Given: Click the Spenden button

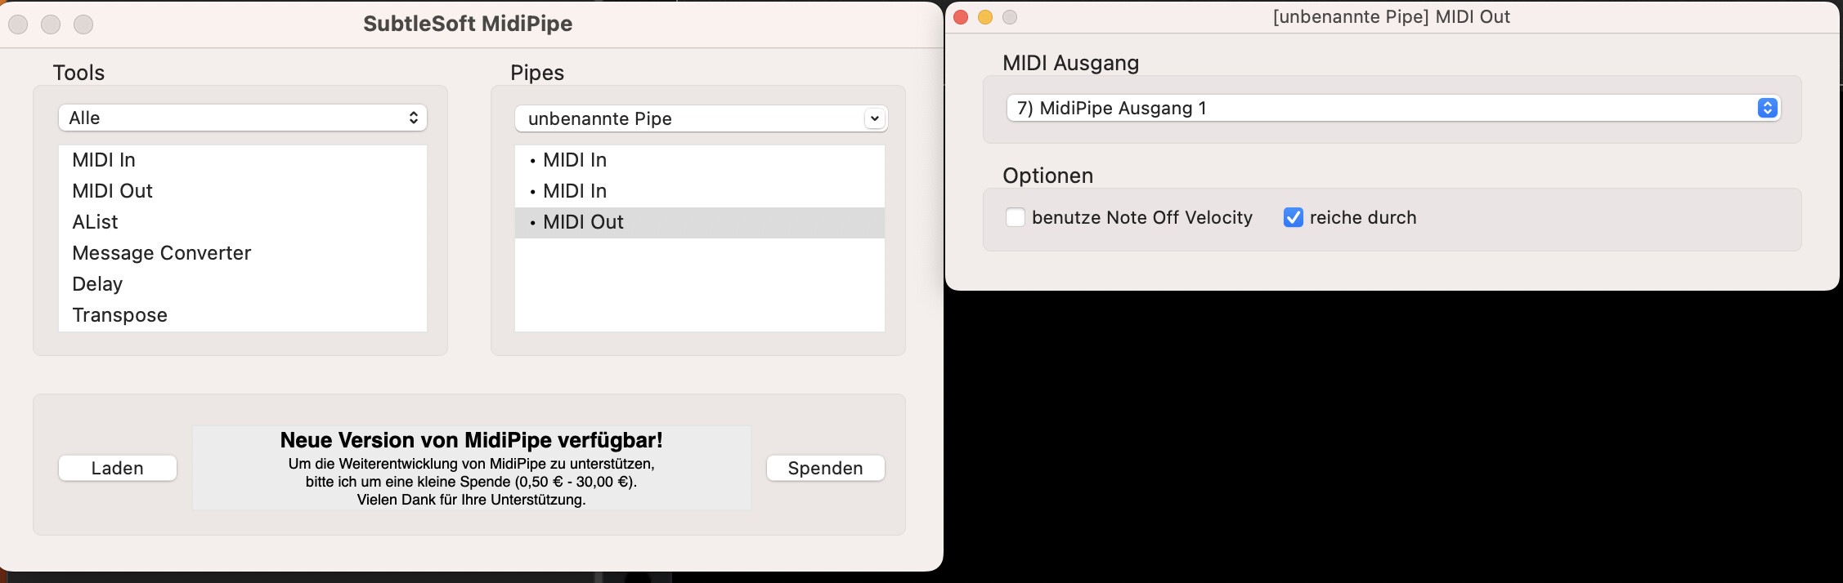Looking at the screenshot, I should (x=825, y=468).
